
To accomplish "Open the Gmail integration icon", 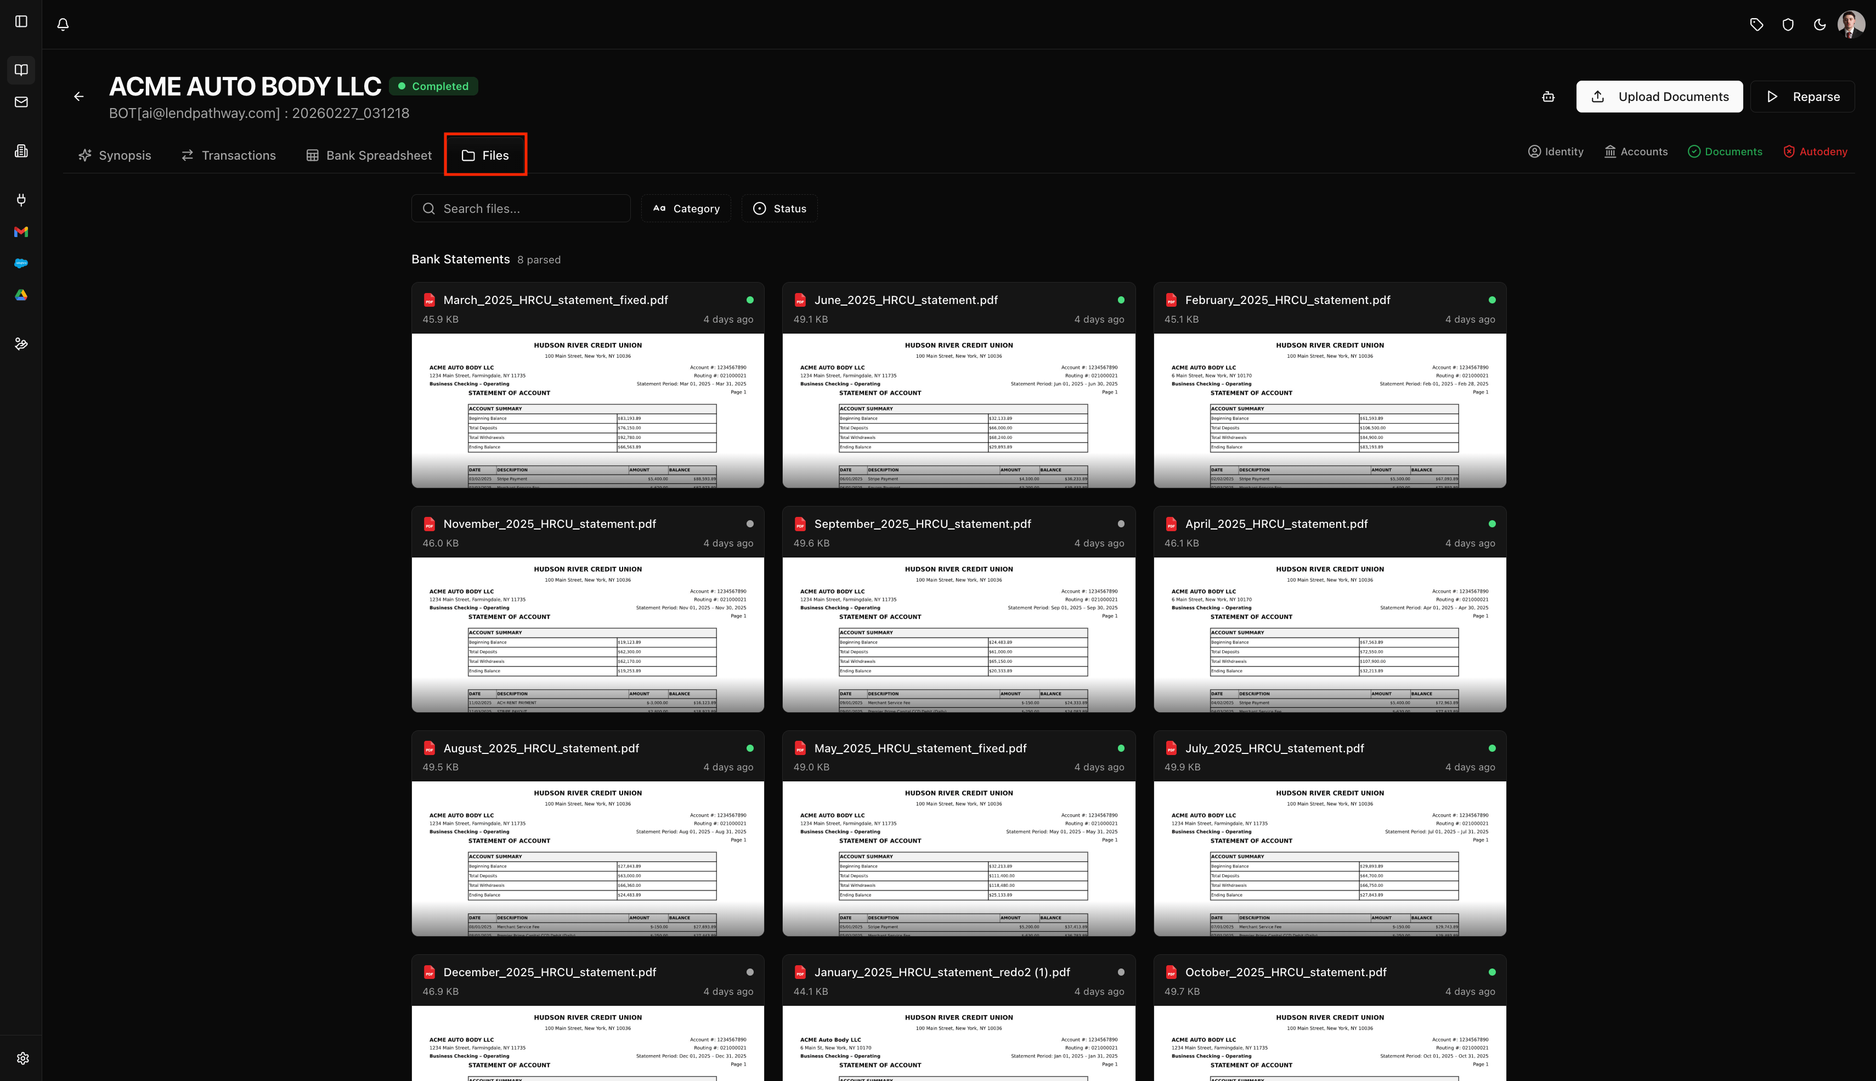I will tap(21, 232).
